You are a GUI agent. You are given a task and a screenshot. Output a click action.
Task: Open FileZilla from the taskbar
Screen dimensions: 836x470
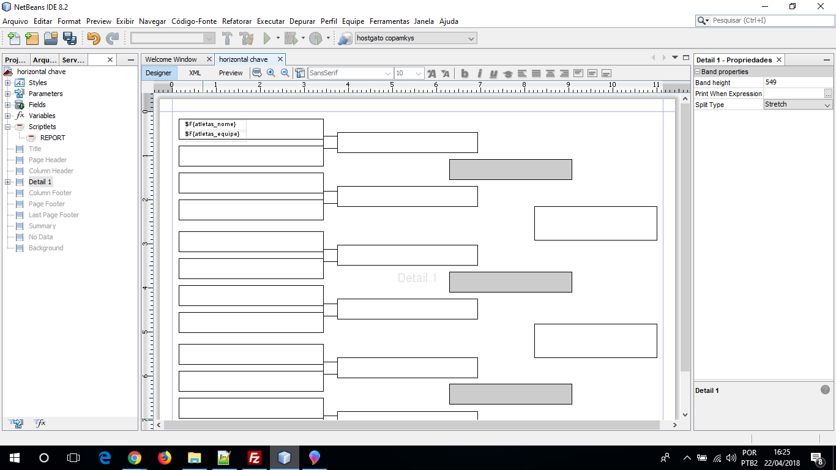255,458
